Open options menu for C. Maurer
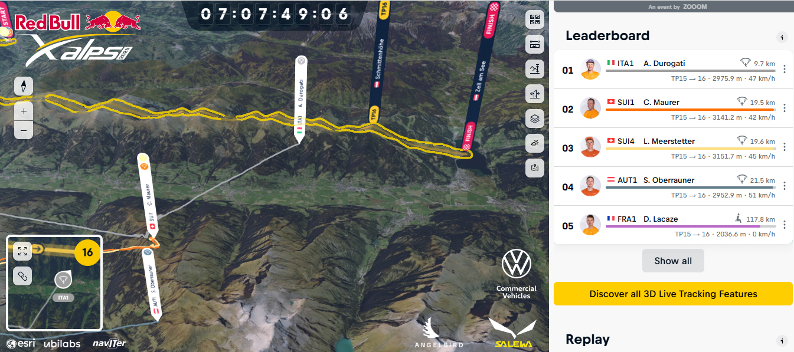Screen dimensions: 794x352 [785, 108]
